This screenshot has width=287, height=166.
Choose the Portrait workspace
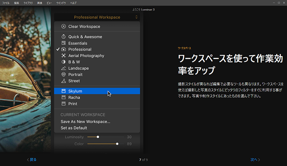click(x=97, y=74)
